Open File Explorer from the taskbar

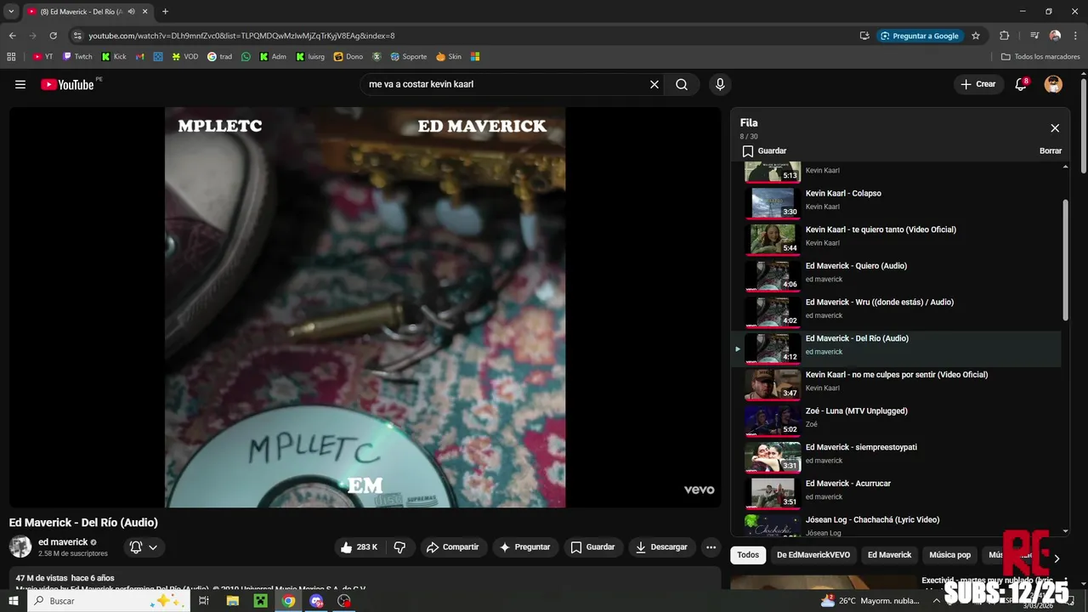click(232, 601)
